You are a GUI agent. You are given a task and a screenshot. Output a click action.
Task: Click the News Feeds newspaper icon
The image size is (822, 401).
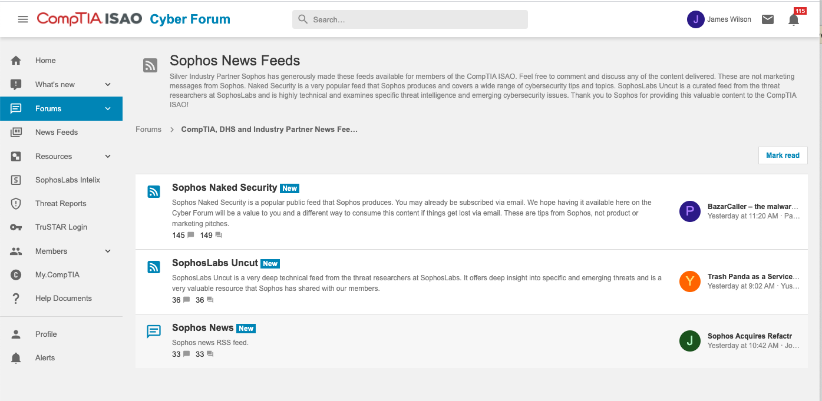coord(16,132)
